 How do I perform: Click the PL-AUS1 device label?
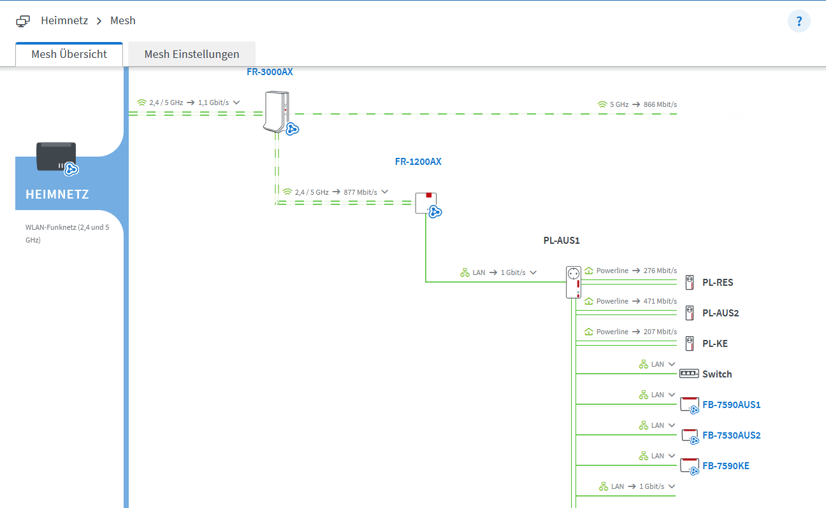pyautogui.click(x=562, y=241)
